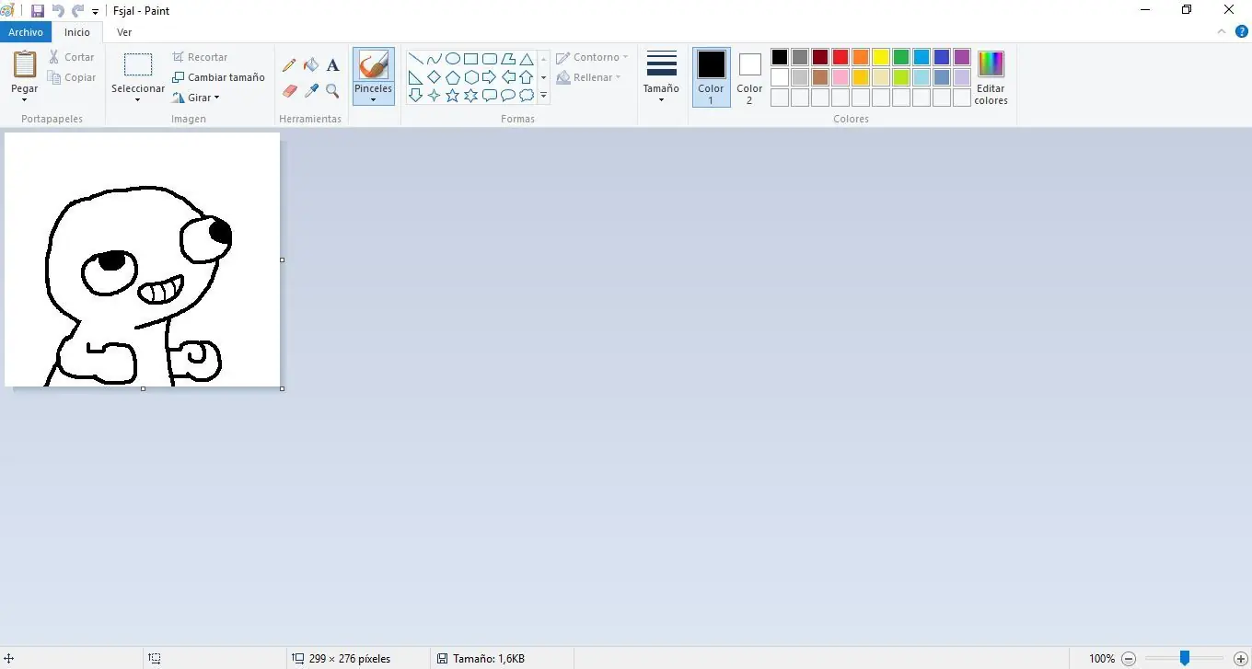Viewport: 1252px width, 669px height.
Task: Switch to the Ver tab
Action: [124, 32]
